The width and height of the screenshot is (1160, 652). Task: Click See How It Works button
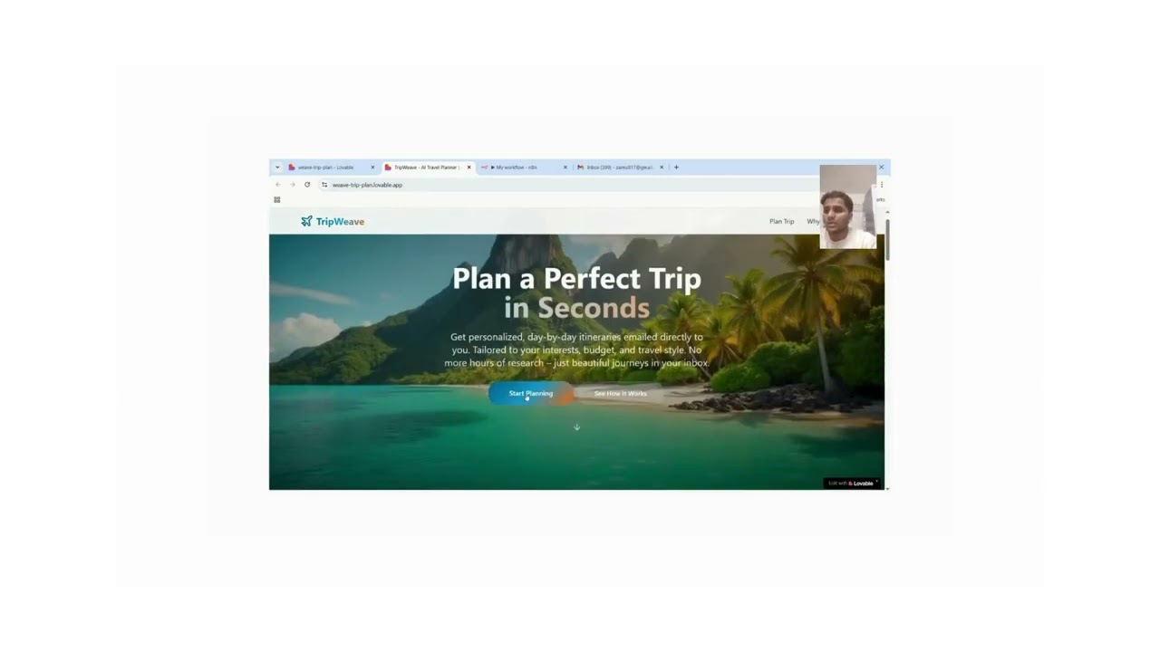(x=621, y=393)
